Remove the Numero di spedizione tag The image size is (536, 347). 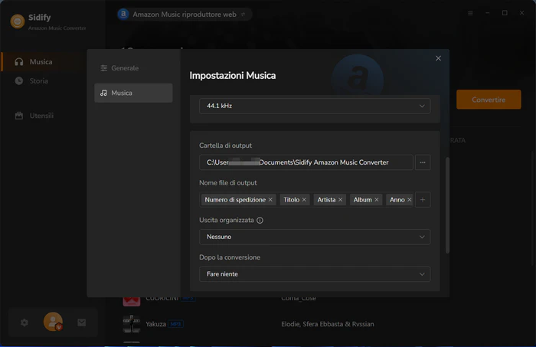(270, 200)
